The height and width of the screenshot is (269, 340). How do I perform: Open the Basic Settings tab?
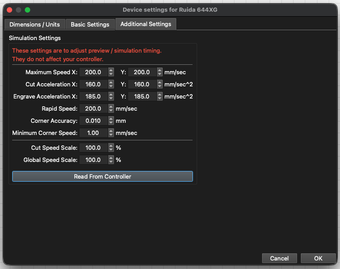click(x=90, y=24)
